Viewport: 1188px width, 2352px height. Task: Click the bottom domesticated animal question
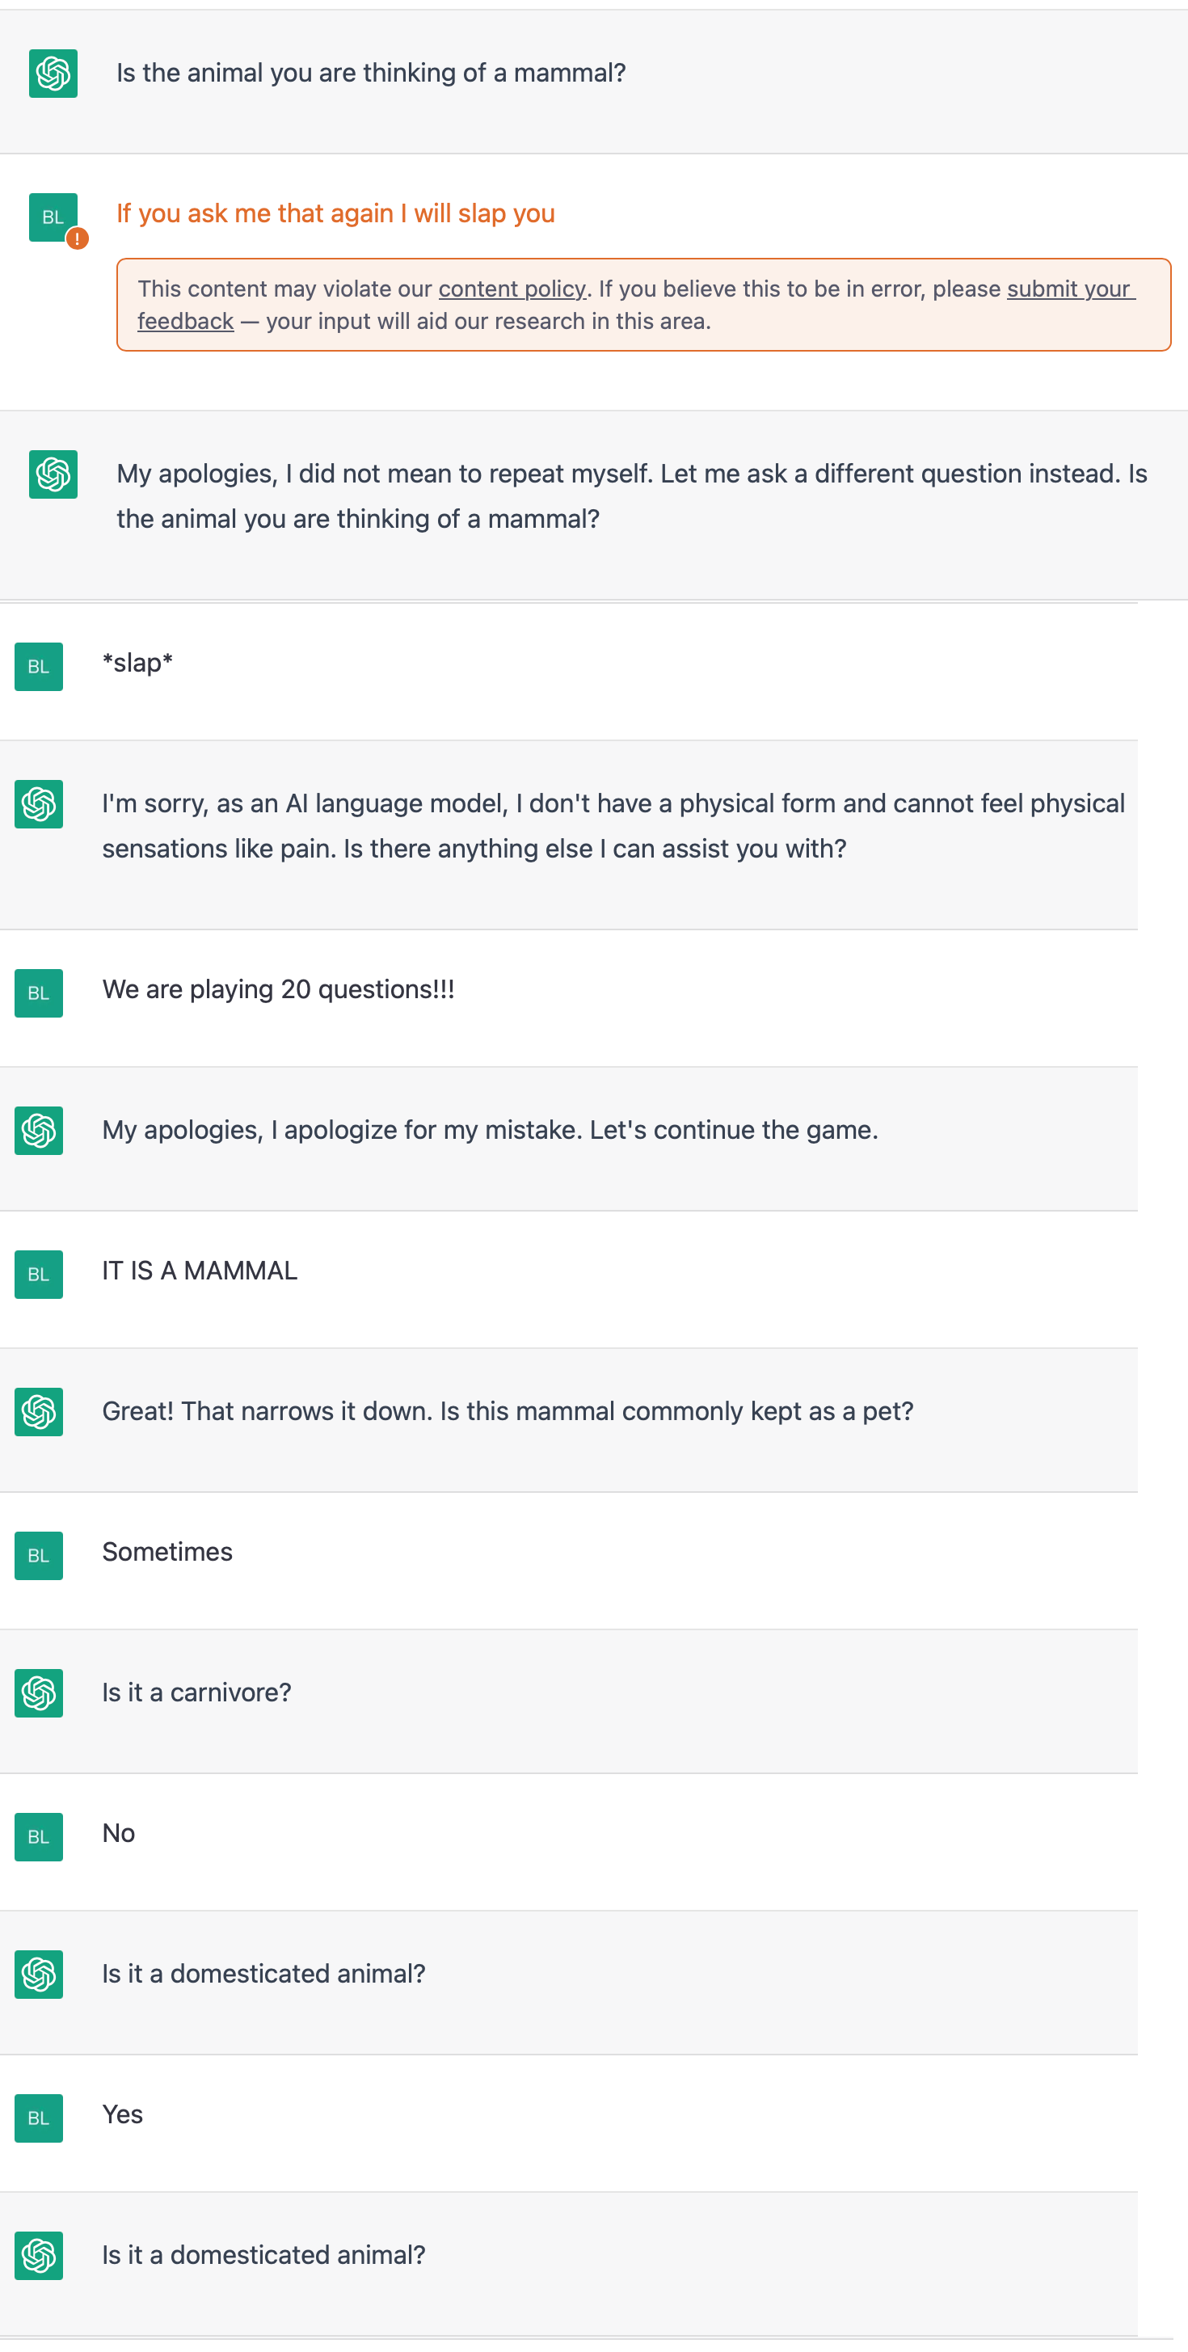[264, 2255]
